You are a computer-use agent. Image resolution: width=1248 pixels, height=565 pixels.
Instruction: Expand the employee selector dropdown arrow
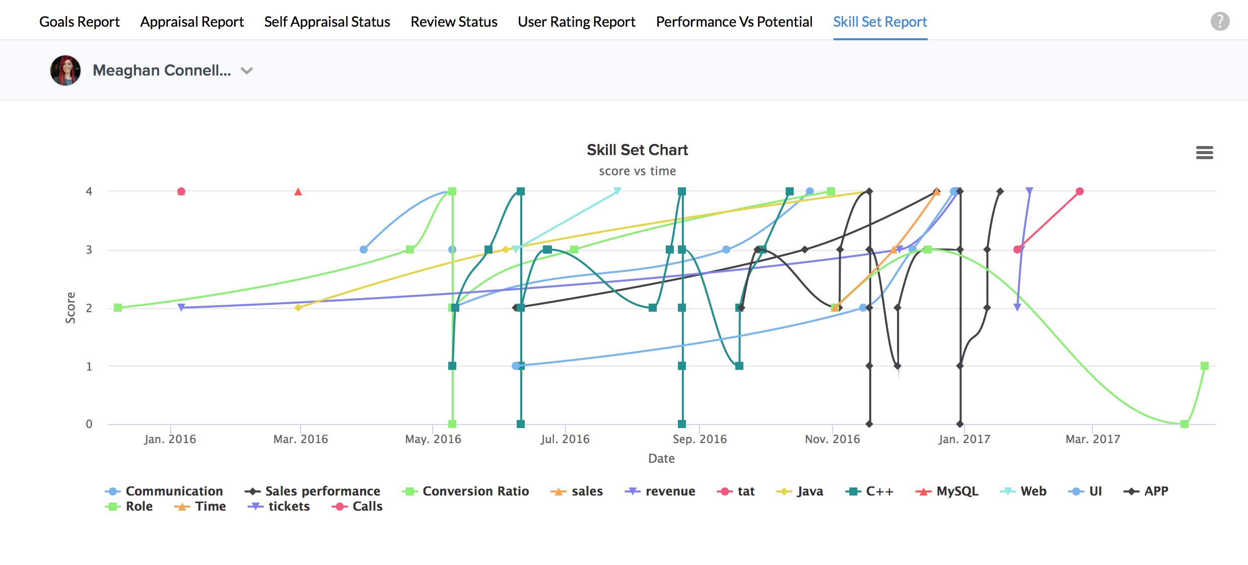pos(246,71)
